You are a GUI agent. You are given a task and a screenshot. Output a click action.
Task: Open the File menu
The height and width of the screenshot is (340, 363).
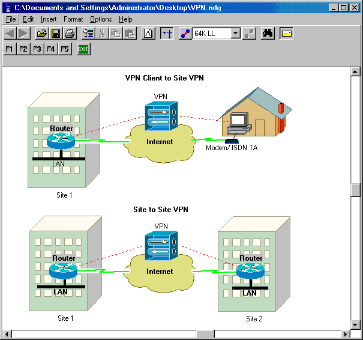pyautogui.click(x=11, y=19)
